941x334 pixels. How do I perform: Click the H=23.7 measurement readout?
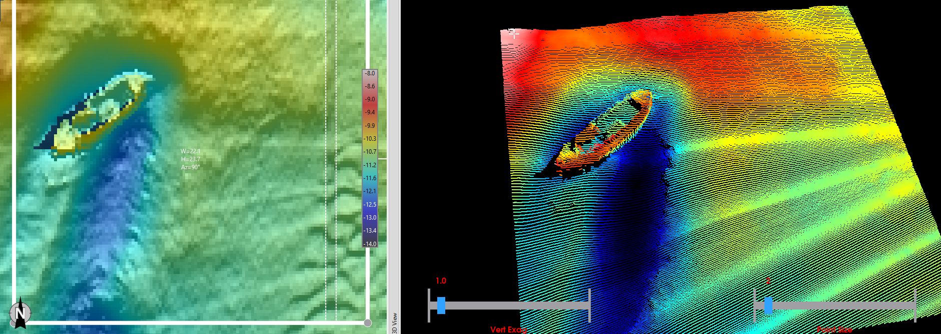(190, 159)
